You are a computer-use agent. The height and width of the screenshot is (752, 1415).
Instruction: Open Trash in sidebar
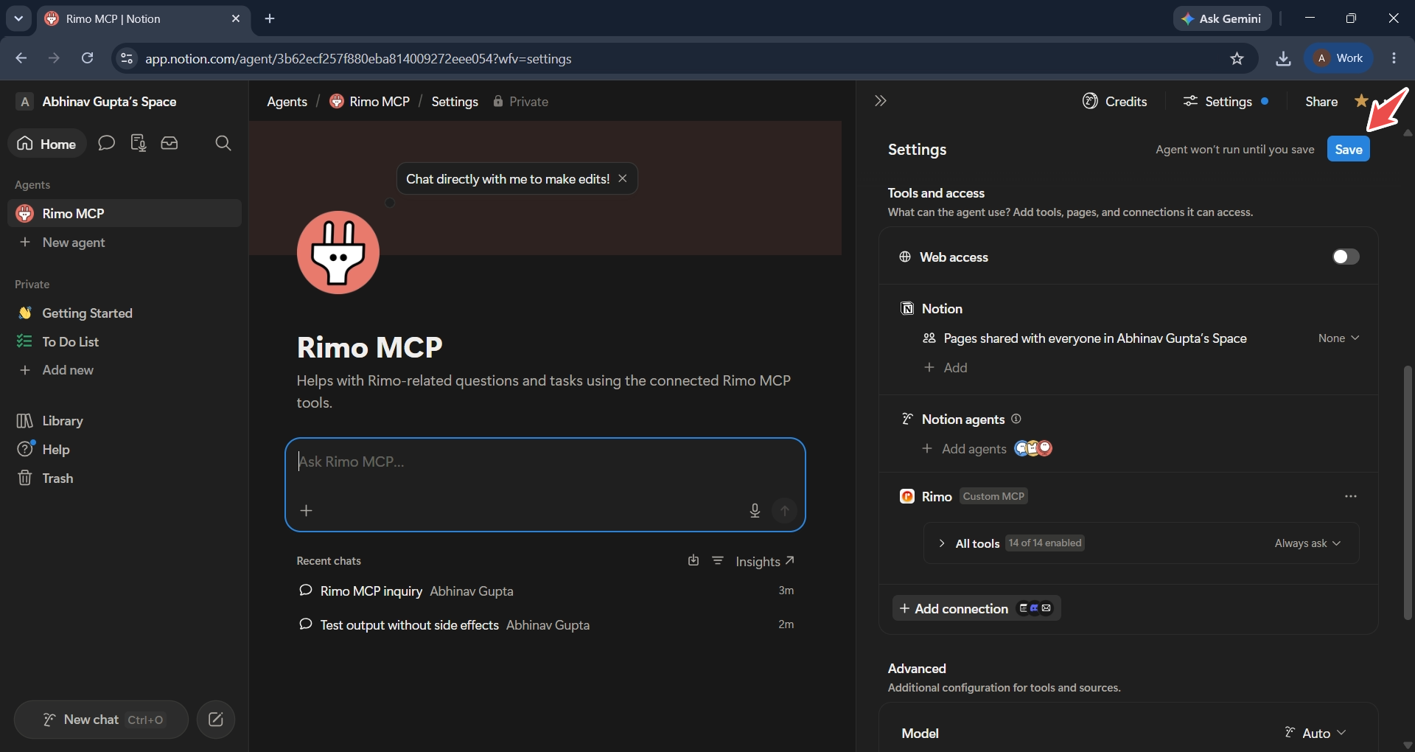[125, 478]
